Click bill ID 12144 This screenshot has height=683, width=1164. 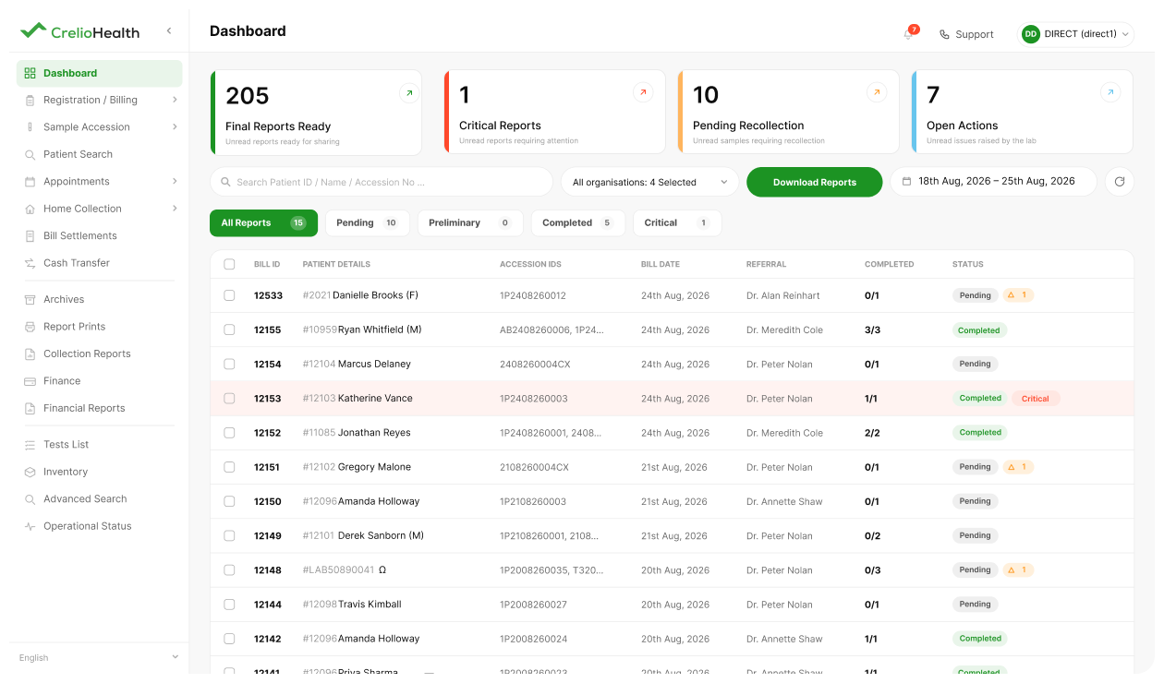268,605
